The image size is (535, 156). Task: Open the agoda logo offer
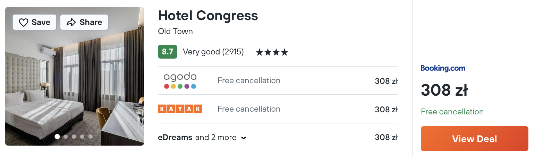click(180, 80)
